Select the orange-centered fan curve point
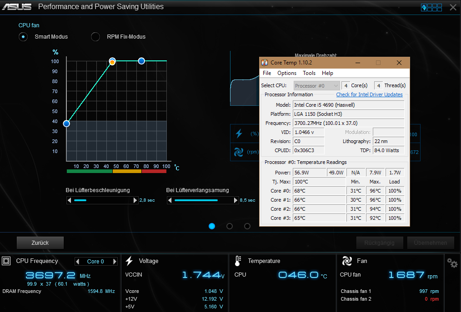This screenshot has width=461, height=312. (112, 62)
